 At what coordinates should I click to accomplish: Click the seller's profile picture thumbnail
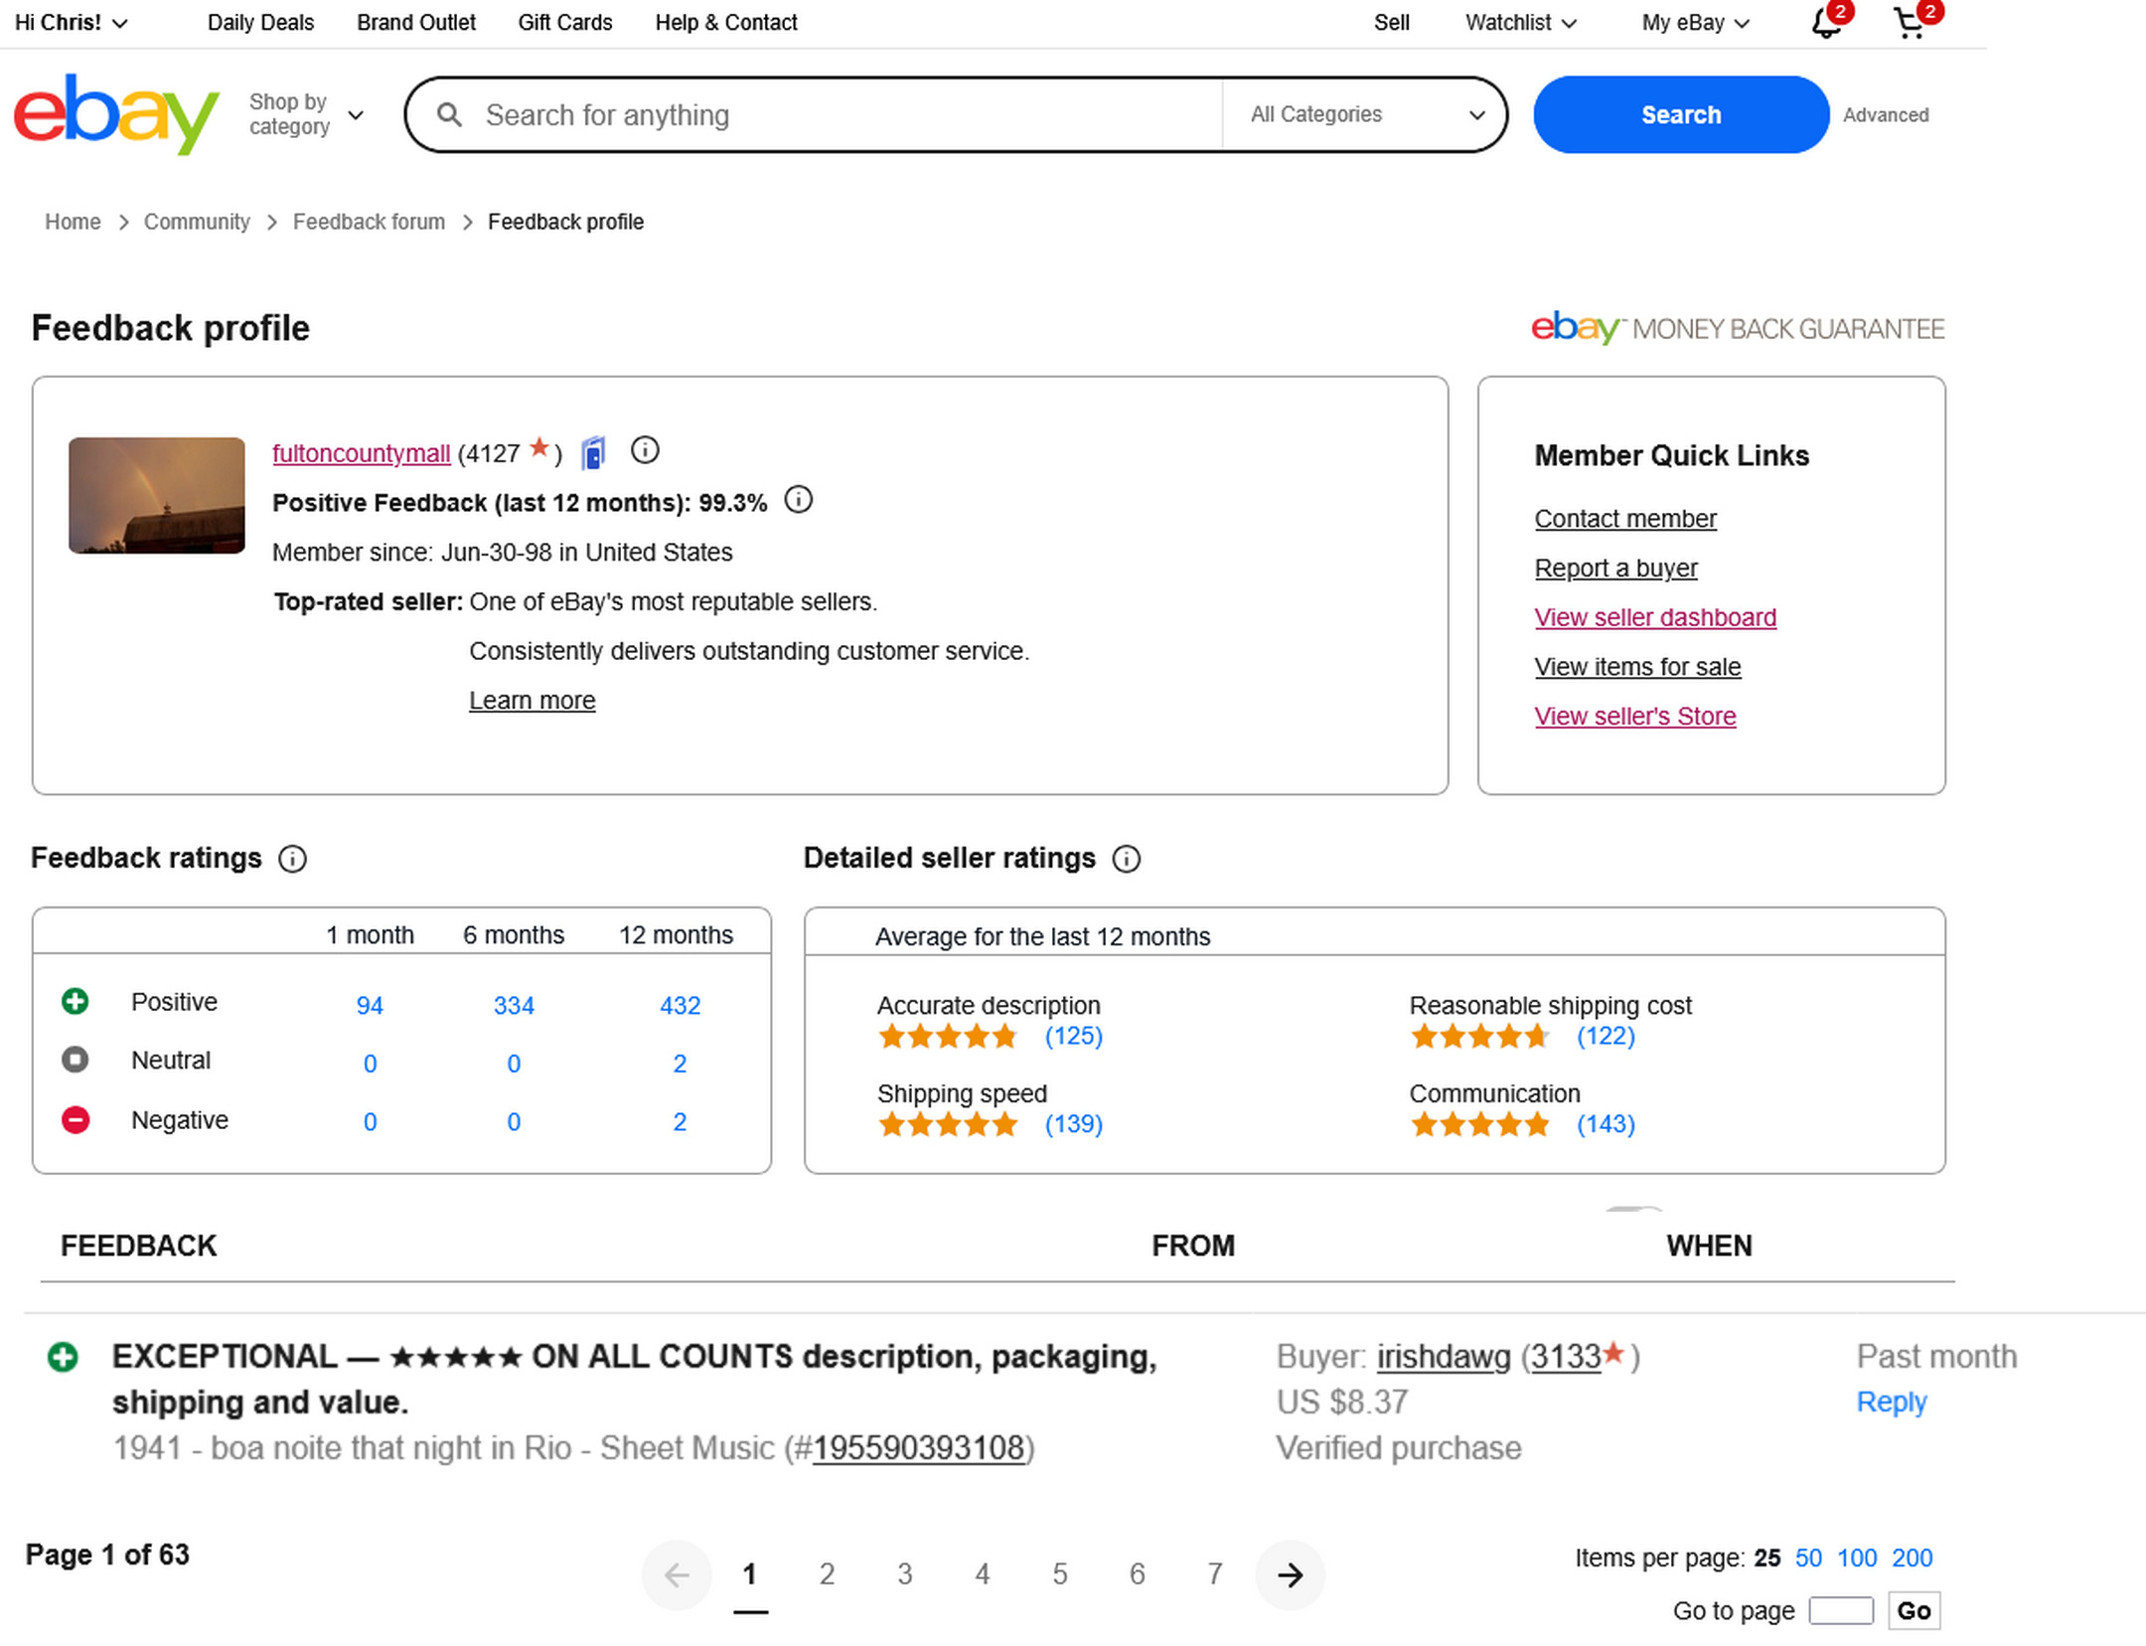pyautogui.click(x=156, y=495)
